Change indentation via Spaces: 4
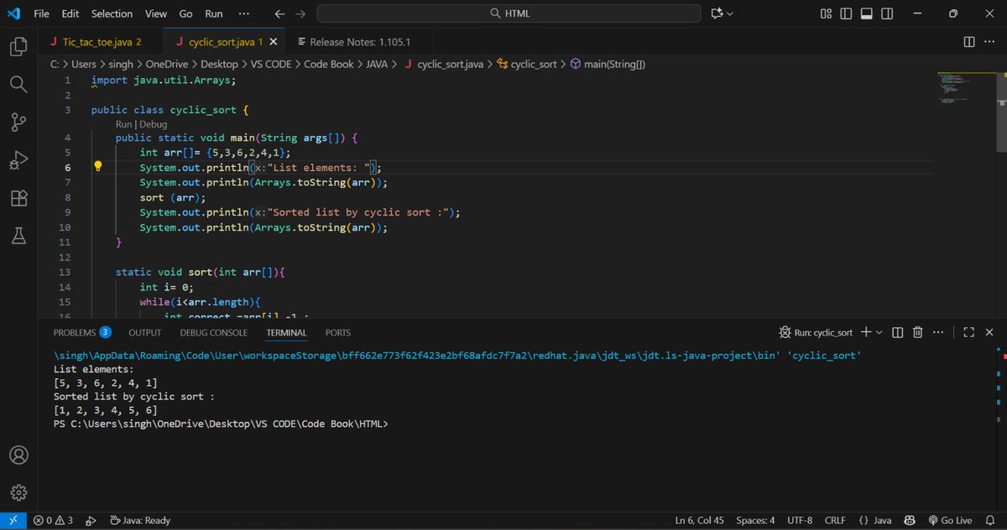Viewport: 1007px width, 530px height. tap(755, 520)
